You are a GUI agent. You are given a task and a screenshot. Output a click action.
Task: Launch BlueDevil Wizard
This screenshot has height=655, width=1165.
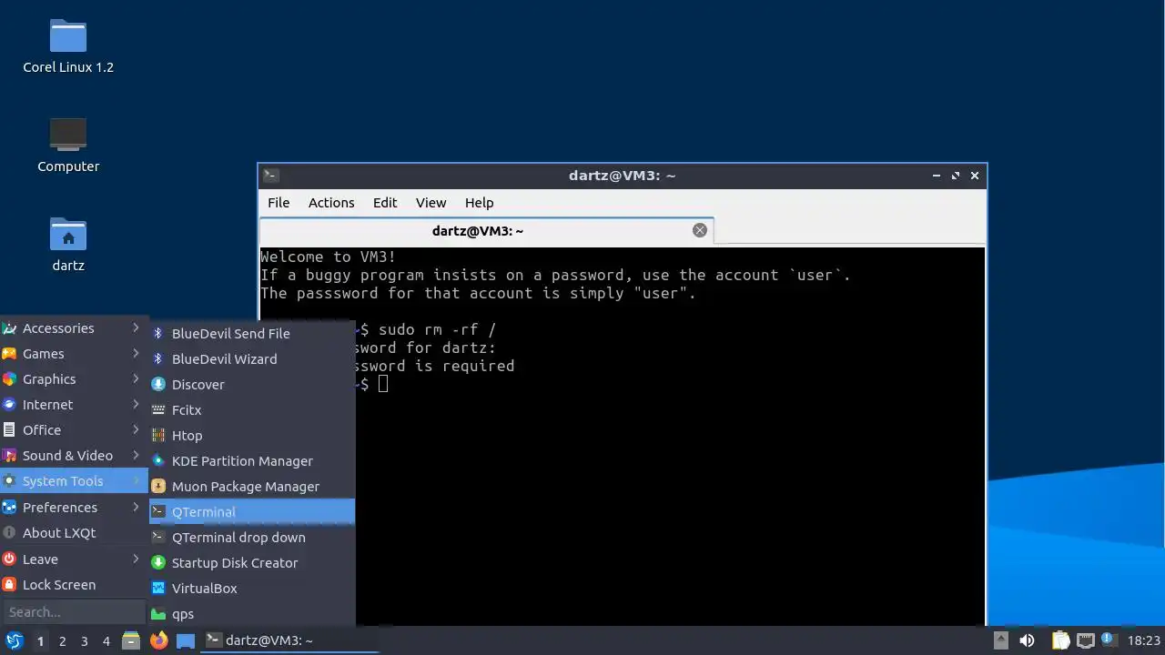[252, 359]
